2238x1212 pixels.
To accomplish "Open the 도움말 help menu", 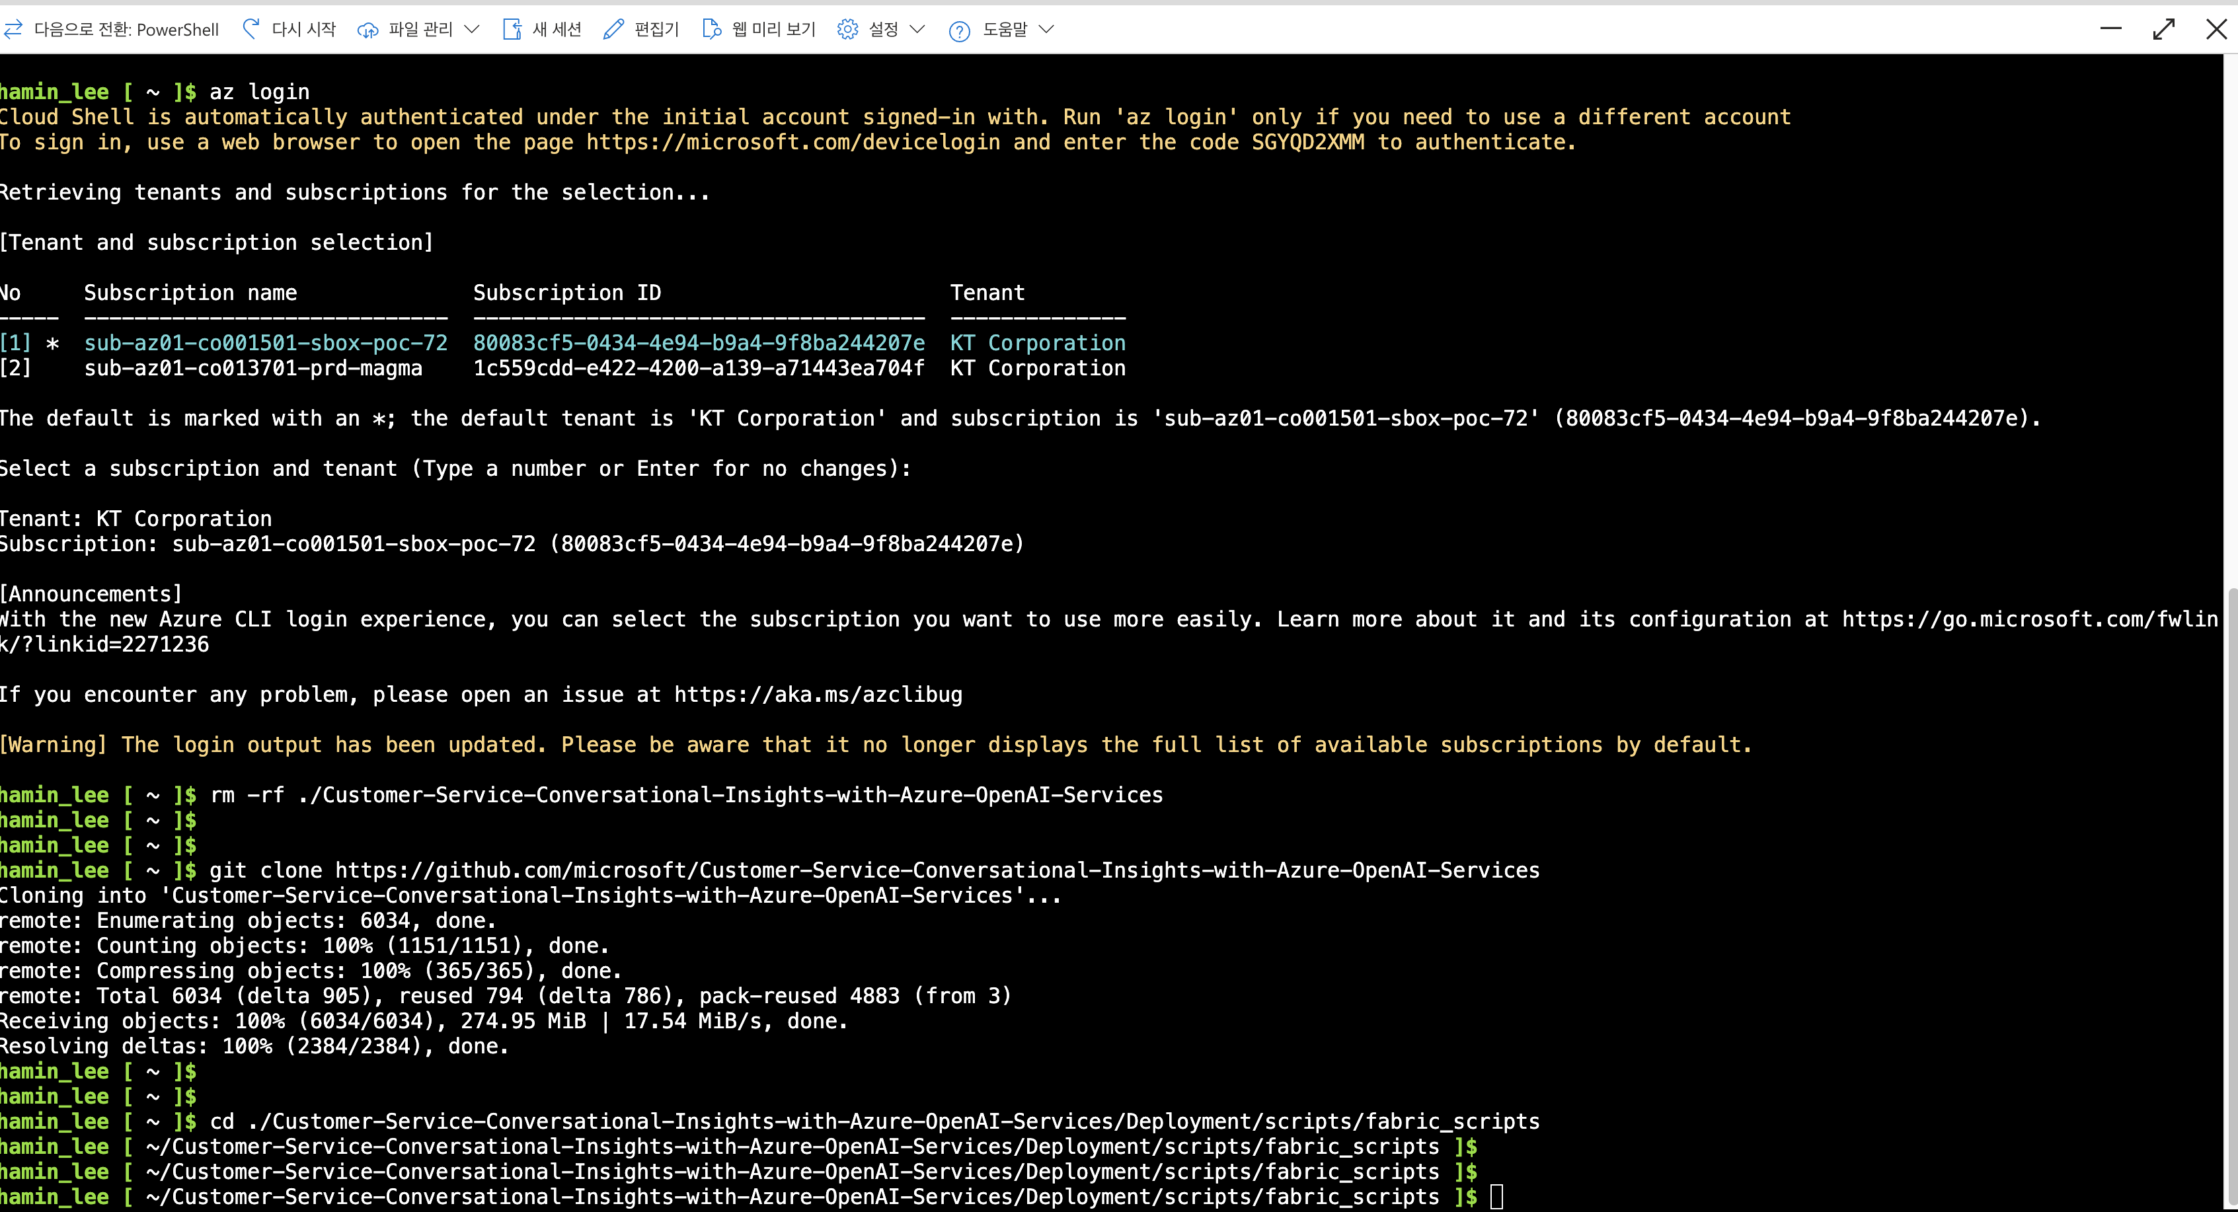I will pos(1004,30).
